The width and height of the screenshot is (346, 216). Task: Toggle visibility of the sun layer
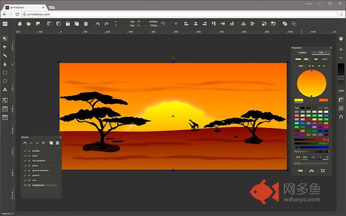(29, 180)
